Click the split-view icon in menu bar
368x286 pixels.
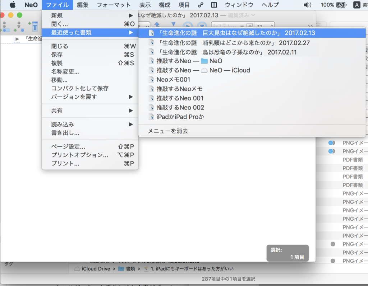(x=214, y=5)
